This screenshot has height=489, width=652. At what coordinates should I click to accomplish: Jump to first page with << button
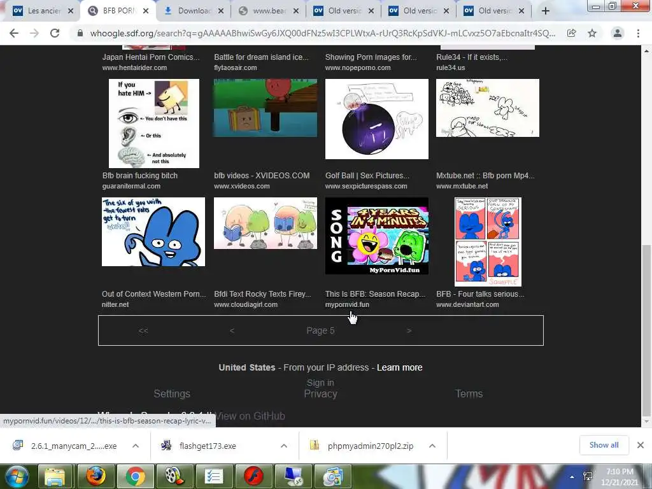143,331
